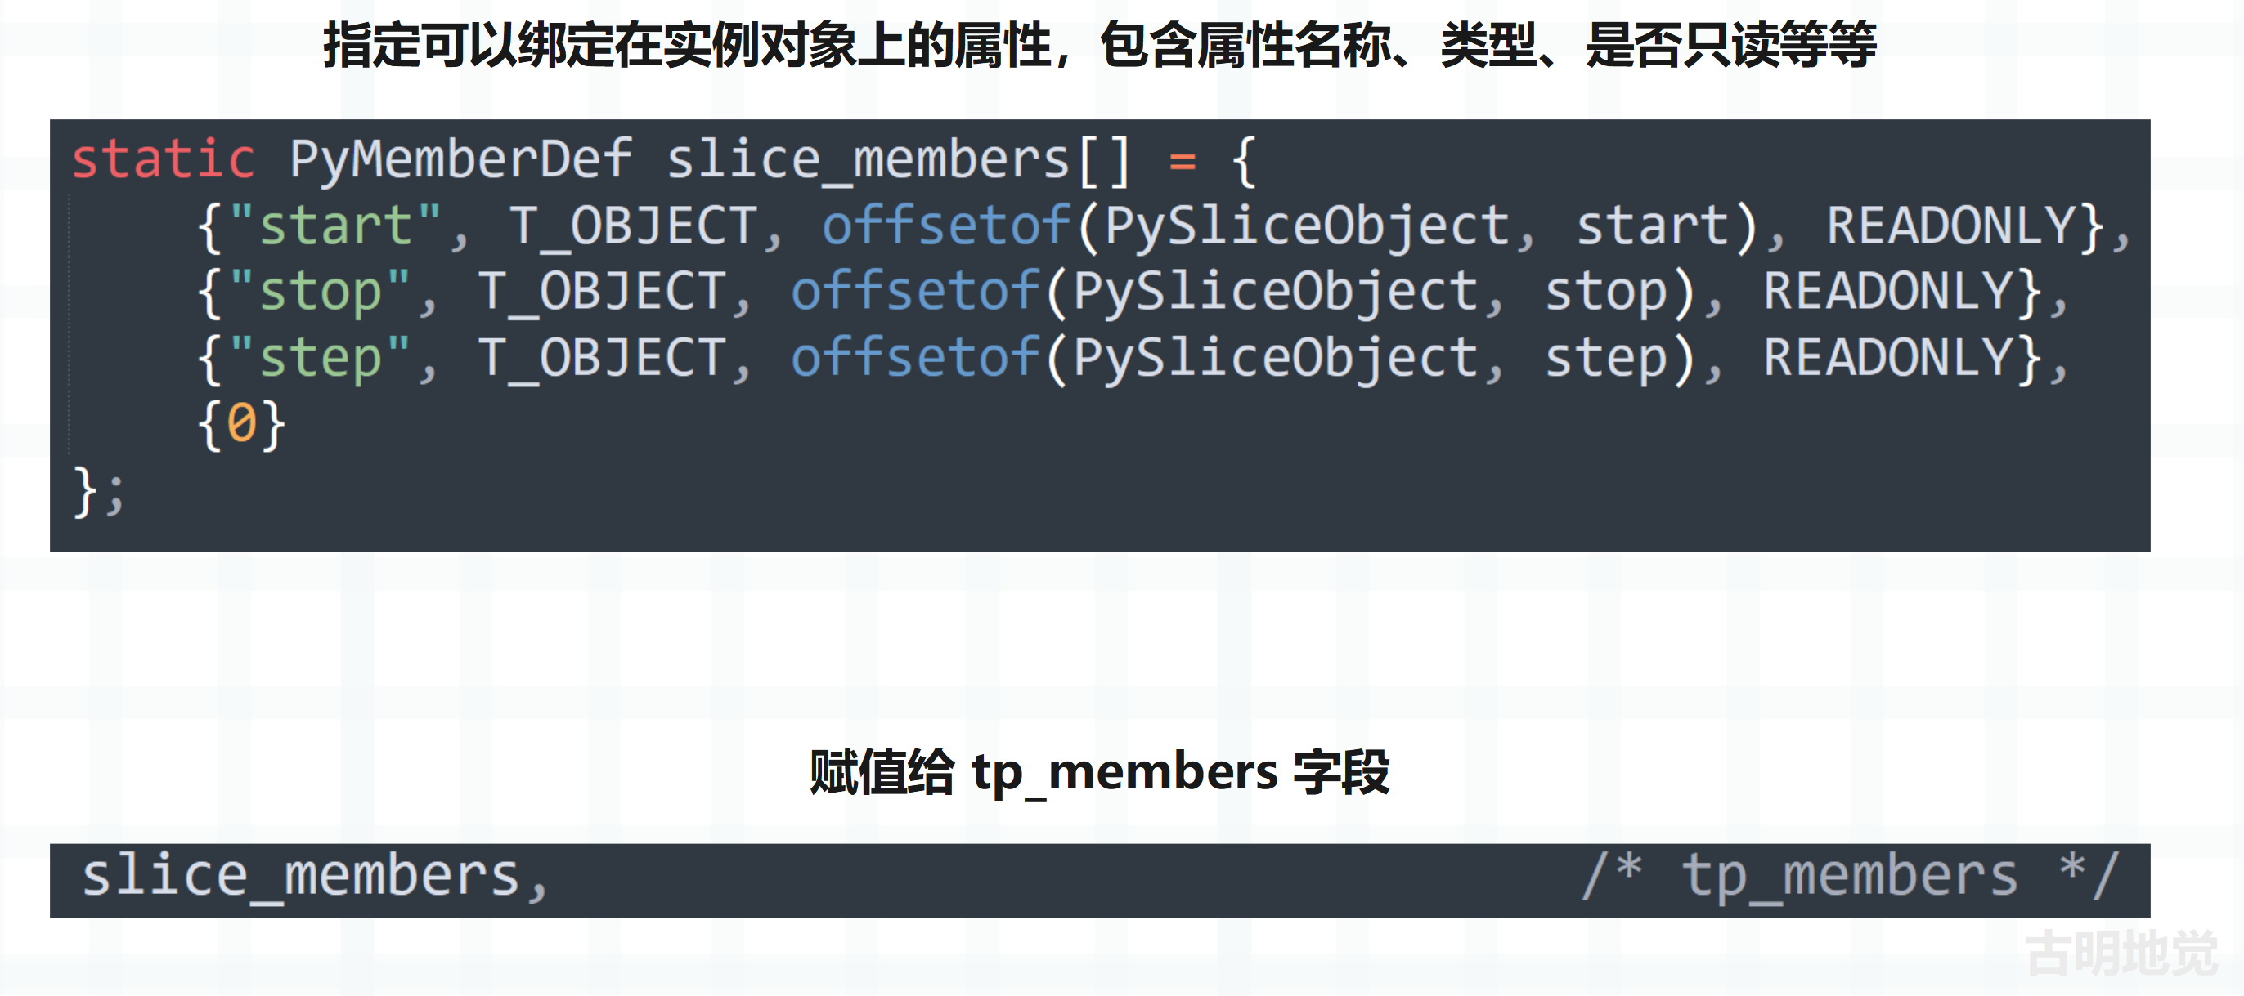The image size is (2244, 996).
Task: Click offsetof call on the start line
Action: 946,226
